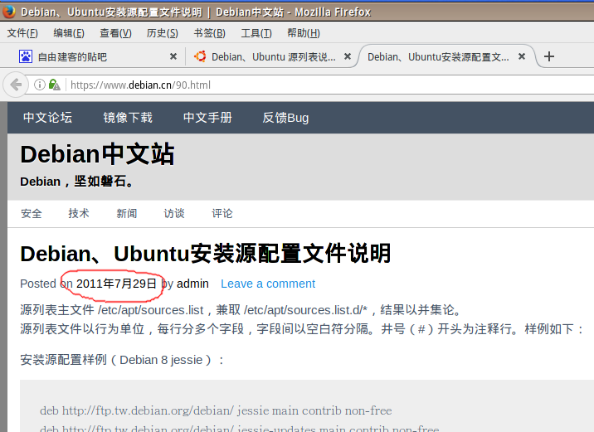Viewport: 594px width, 432px height.
Task: Open the 编辑(E) menu
Action: [x=69, y=33]
